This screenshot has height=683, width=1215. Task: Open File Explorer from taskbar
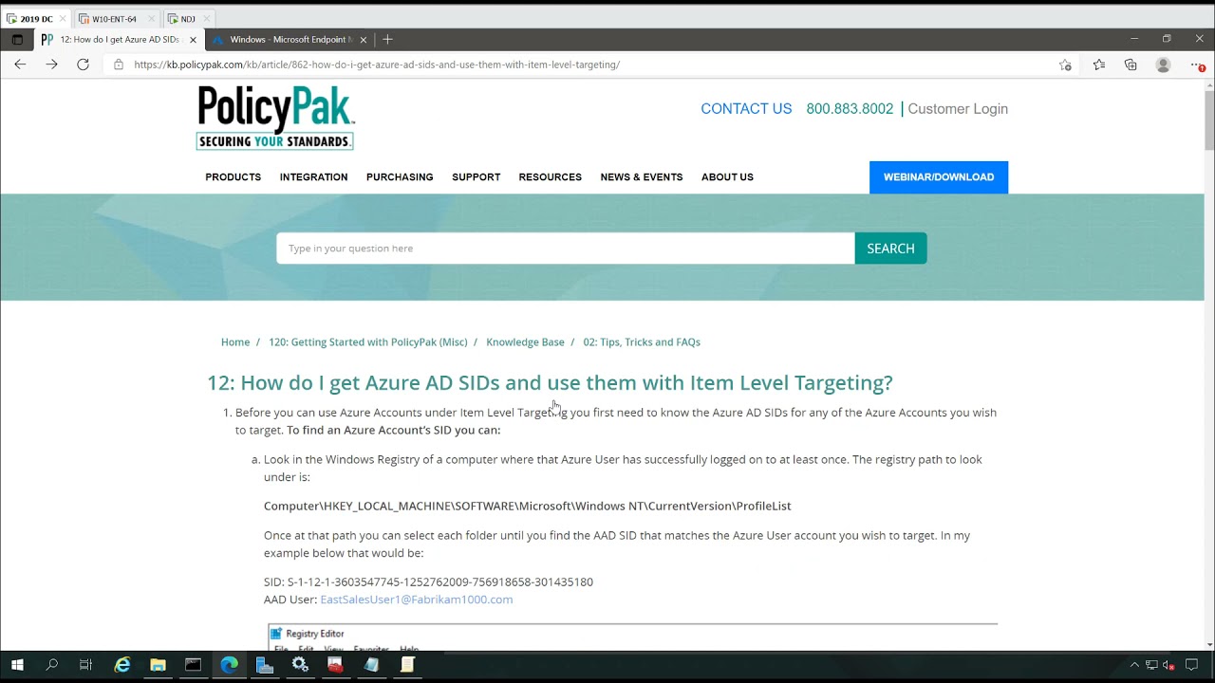click(158, 666)
